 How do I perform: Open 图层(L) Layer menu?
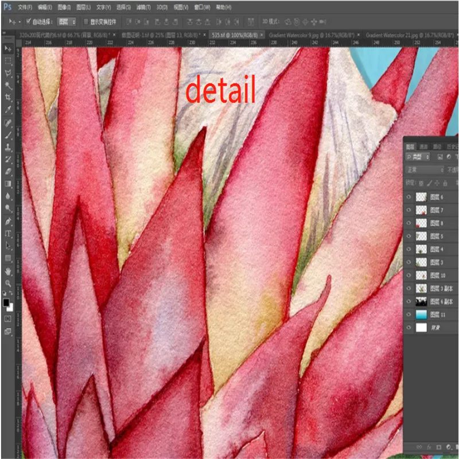tap(83, 7)
